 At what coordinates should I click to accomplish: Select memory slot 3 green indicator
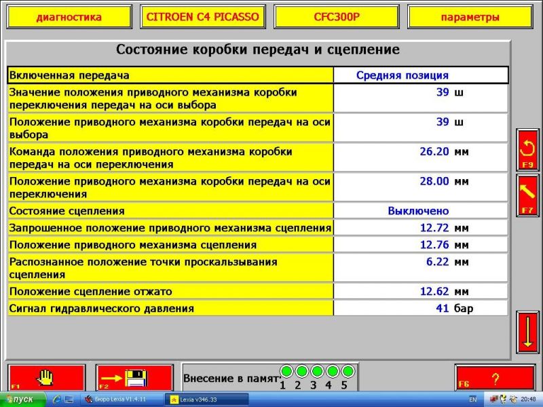click(x=317, y=371)
